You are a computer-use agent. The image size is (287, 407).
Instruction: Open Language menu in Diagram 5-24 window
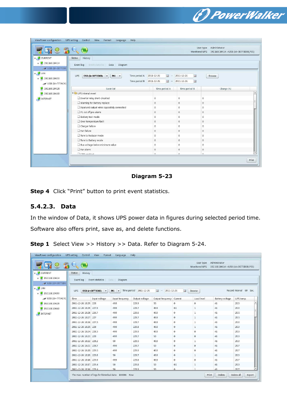click(x=121, y=255)
